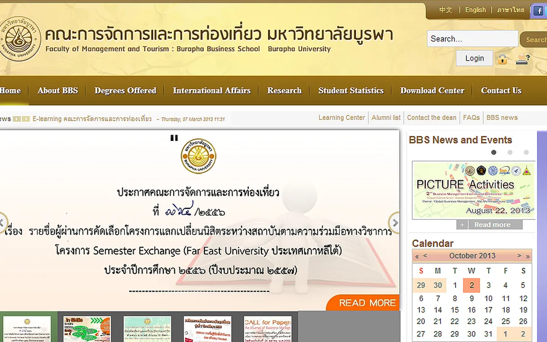The image size is (547, 342).
Task: Click the user help icon beside Login
Action: 522,59
